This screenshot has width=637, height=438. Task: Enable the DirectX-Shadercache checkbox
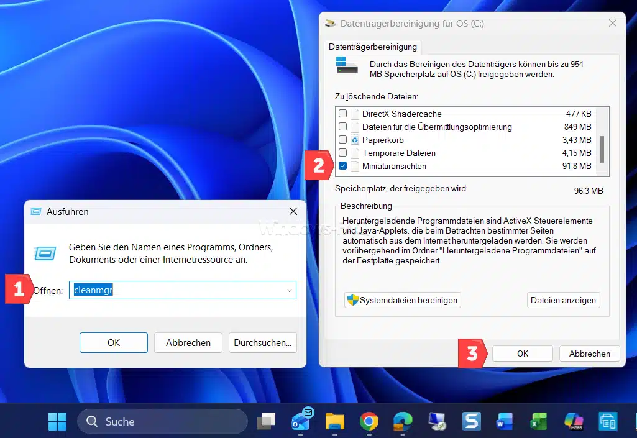343,114
